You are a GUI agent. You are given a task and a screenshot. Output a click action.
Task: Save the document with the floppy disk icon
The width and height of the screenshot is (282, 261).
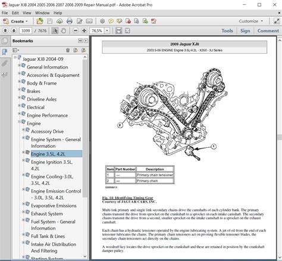tap(49, 21)
